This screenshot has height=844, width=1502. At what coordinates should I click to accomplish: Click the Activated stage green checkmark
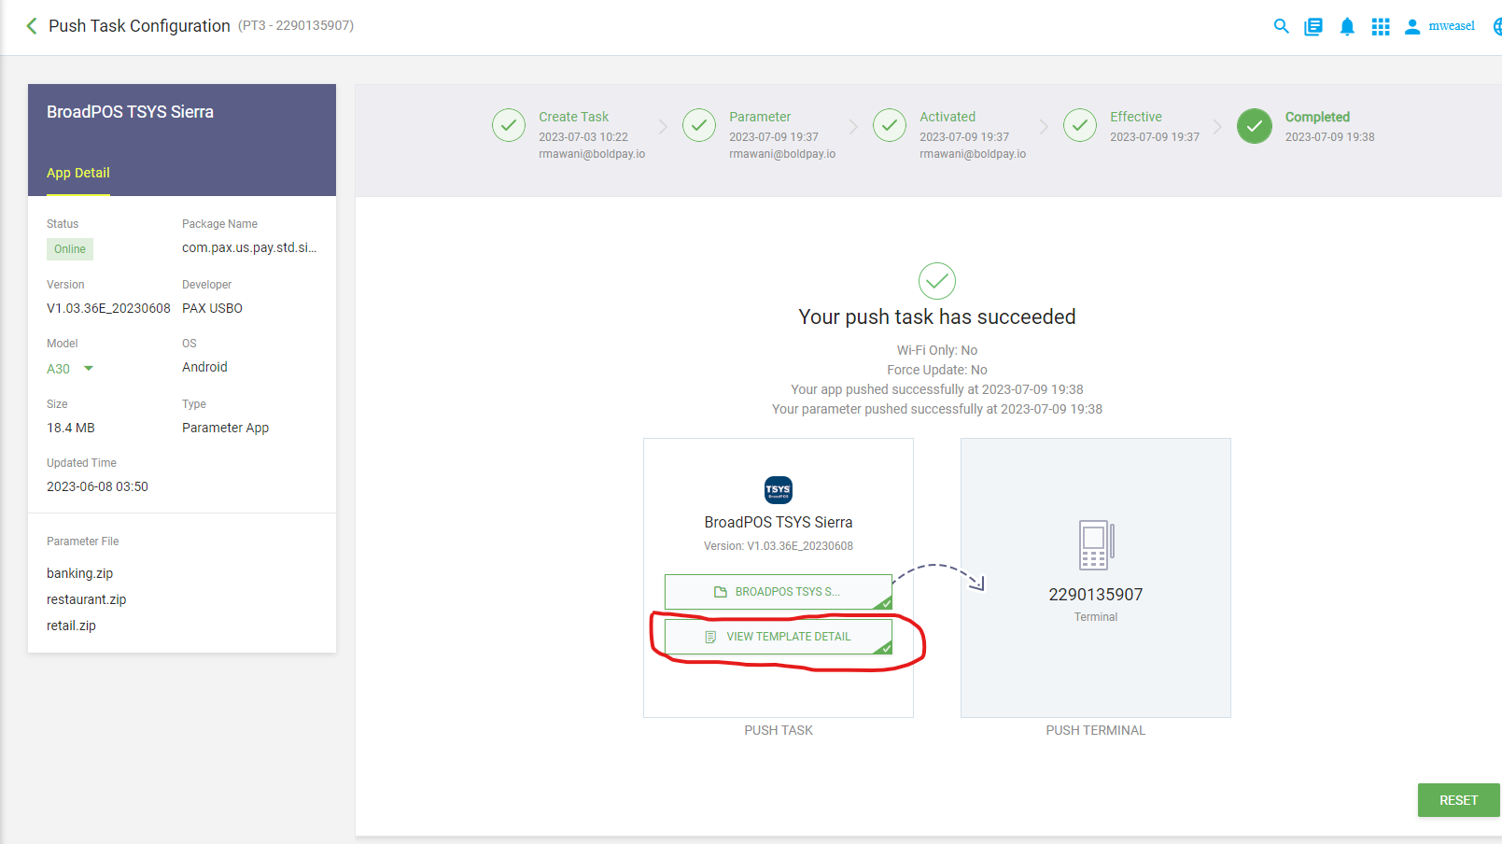coord(889,125)
